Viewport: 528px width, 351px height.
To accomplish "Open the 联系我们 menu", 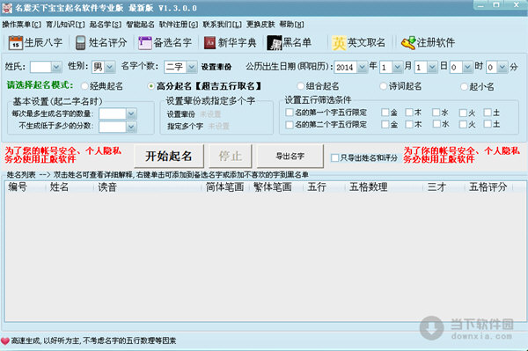I will pos(223,25).
